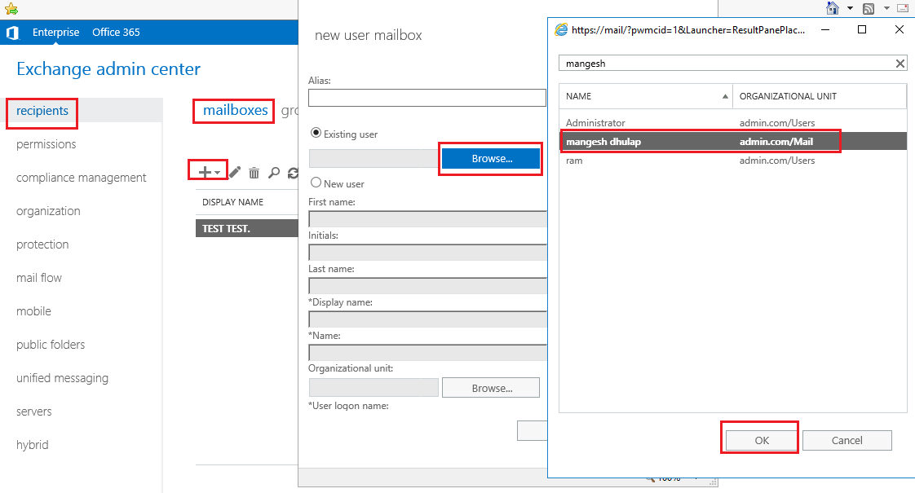Toggle sort arrow on the NAME column
This screenshot has height=493, width=915.
click(725, 96)
